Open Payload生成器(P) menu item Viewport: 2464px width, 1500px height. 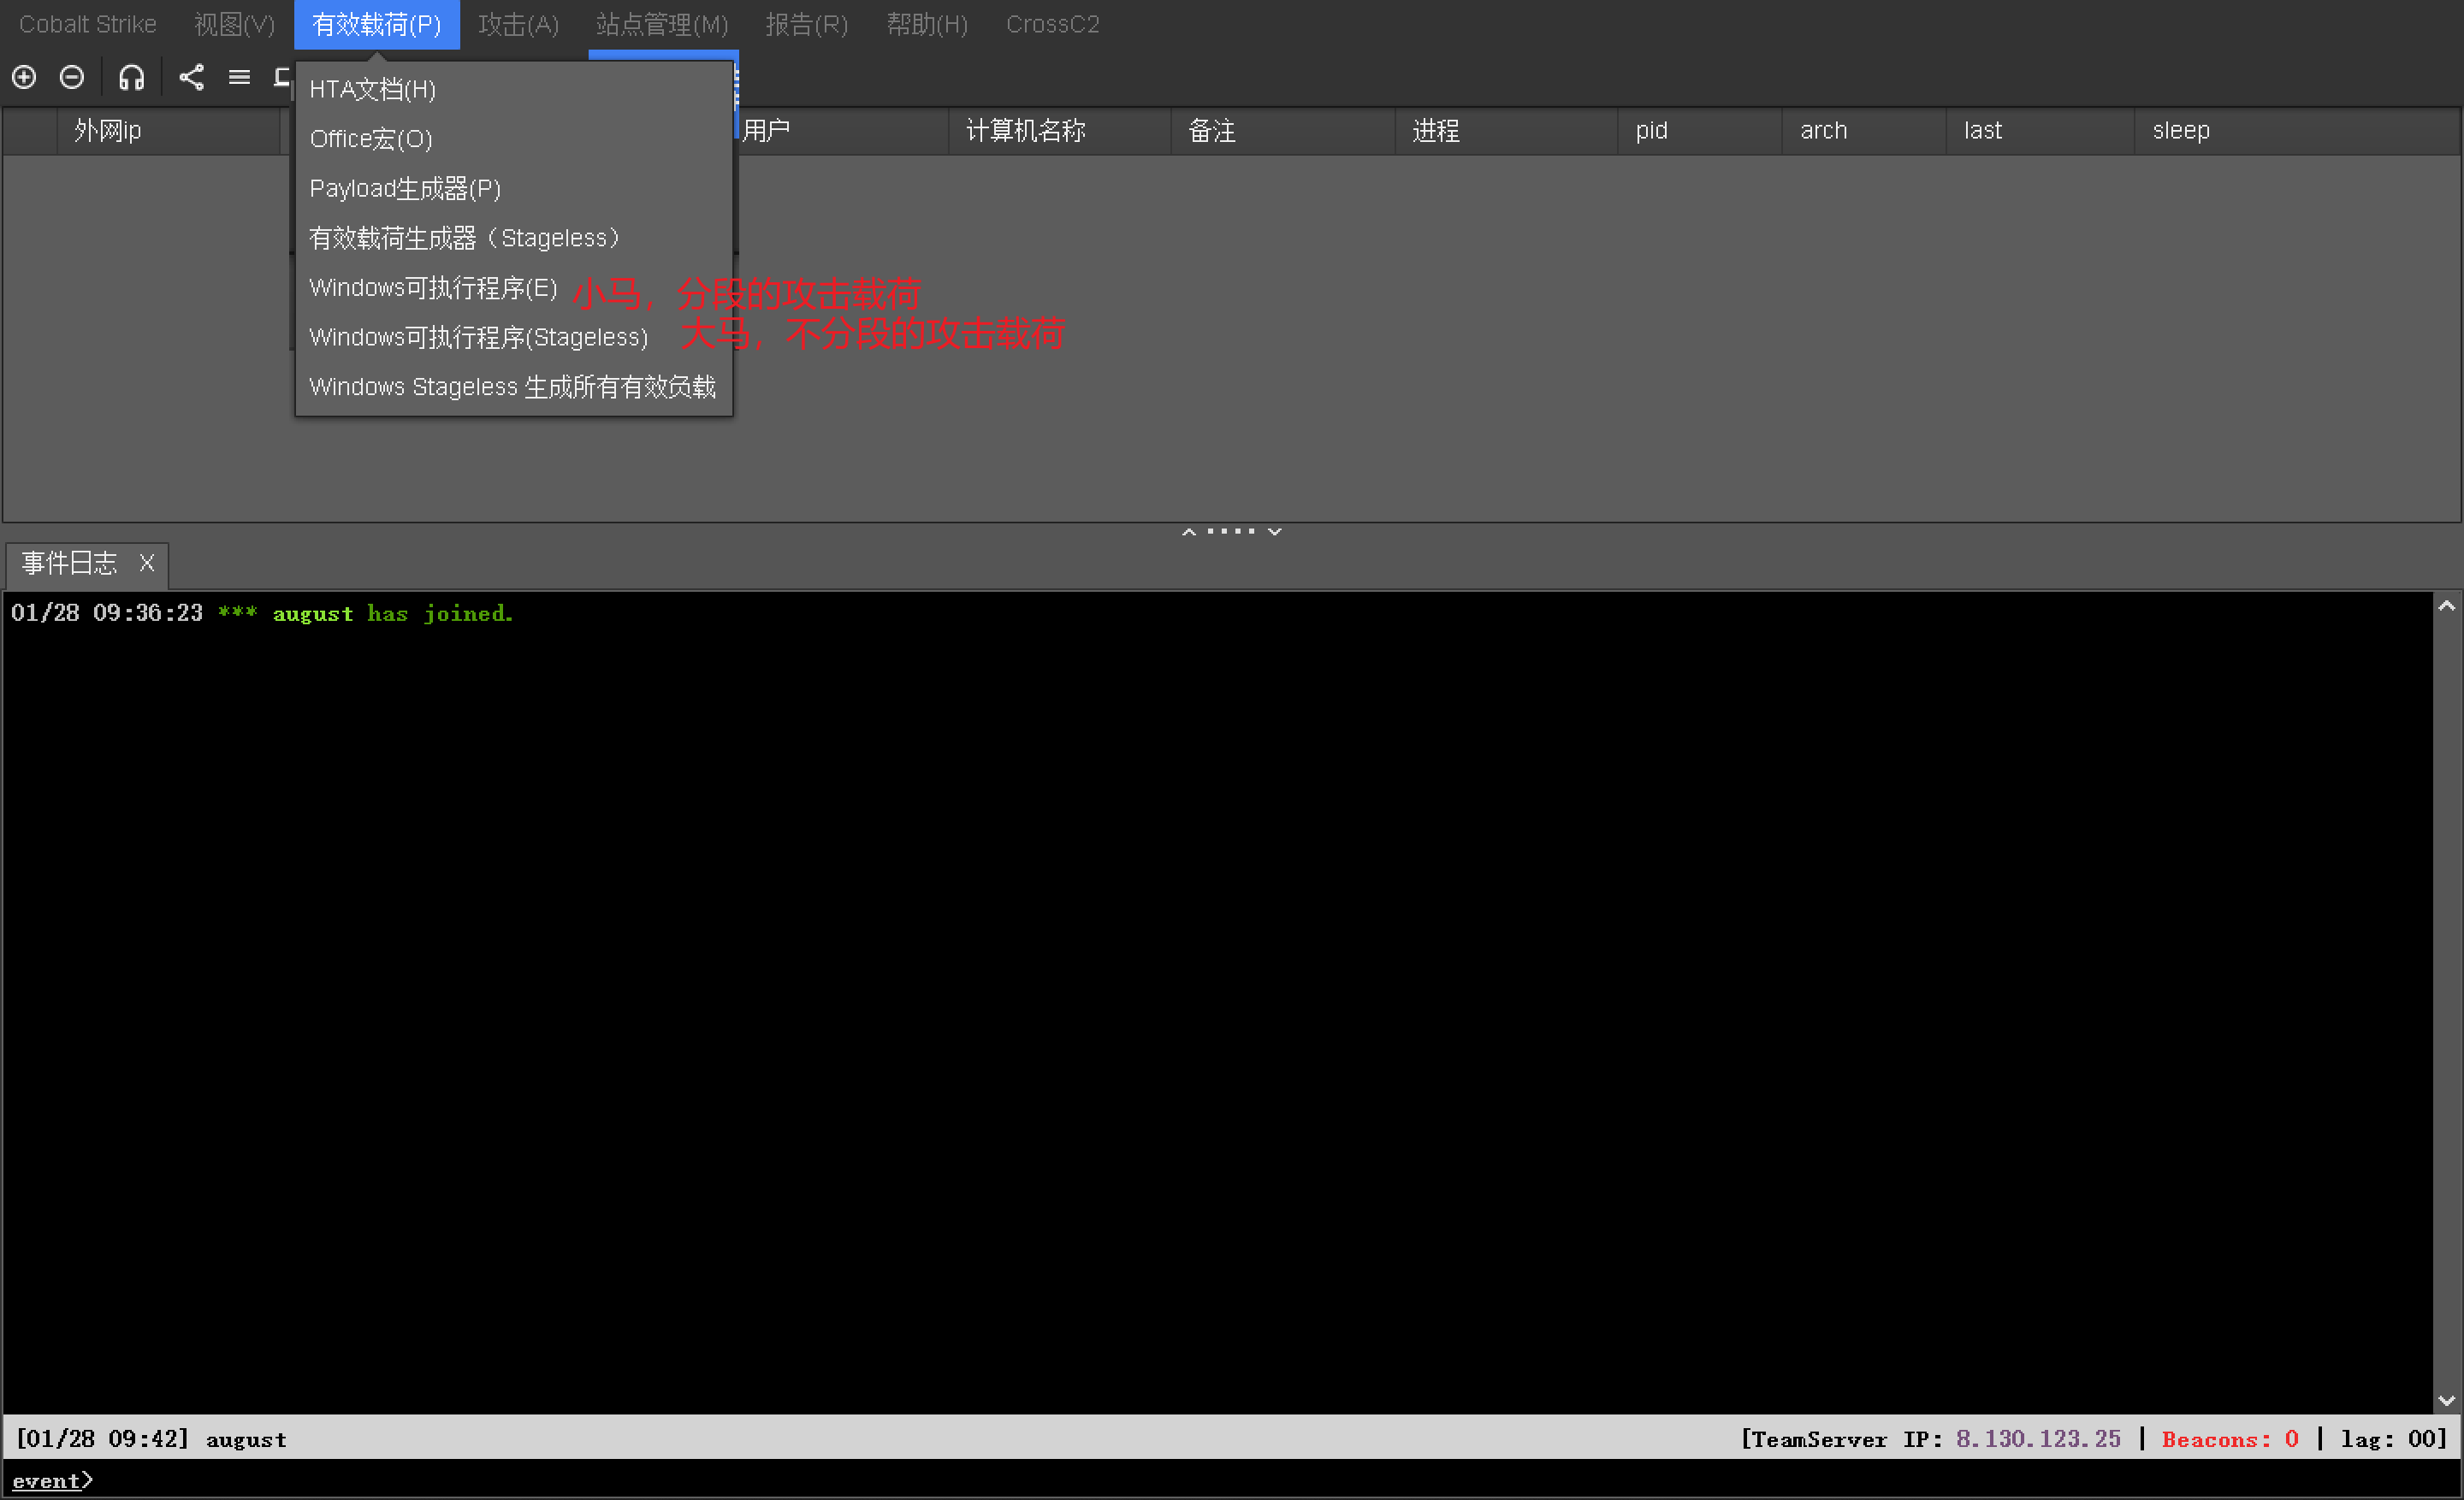click(x=405, y=188)
